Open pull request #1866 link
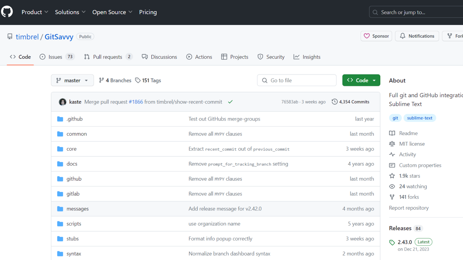 (x=136, y=102)
